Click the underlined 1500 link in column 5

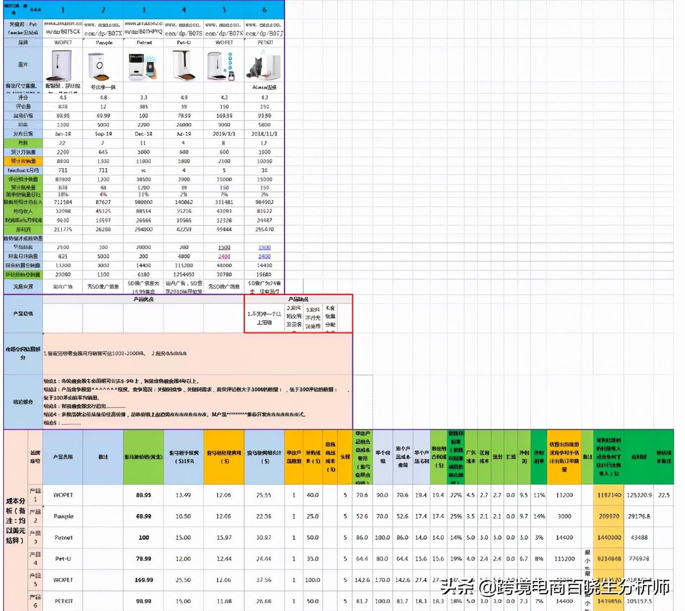point(224,248)
